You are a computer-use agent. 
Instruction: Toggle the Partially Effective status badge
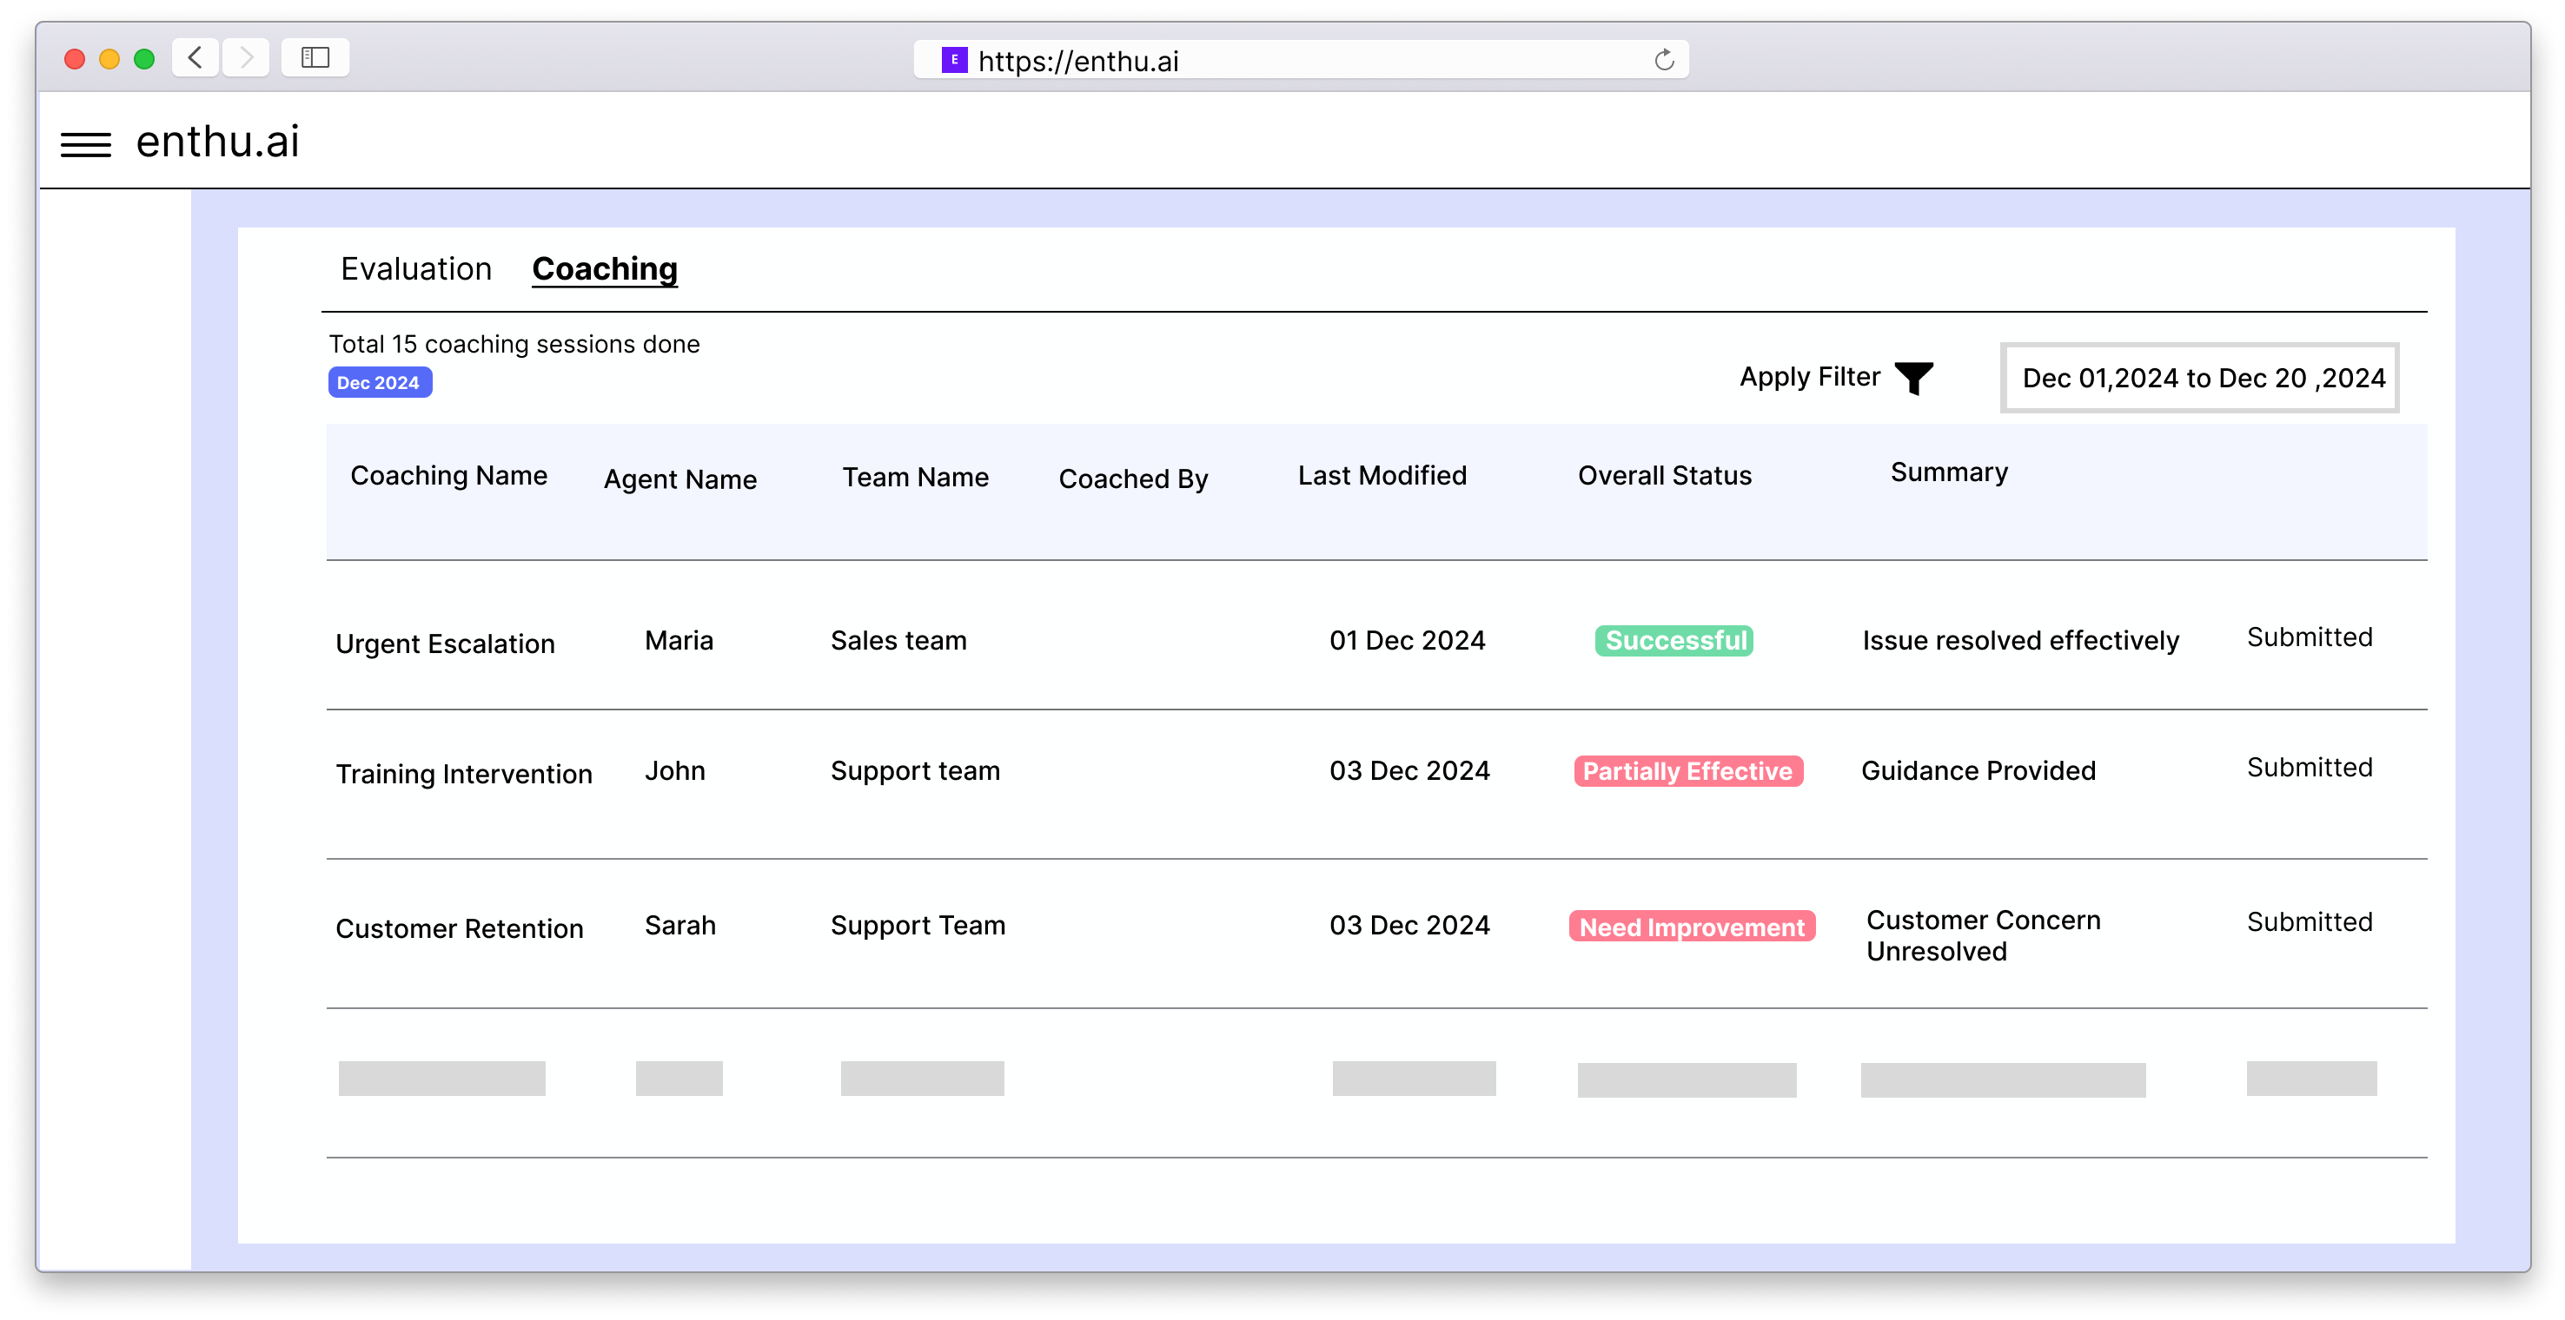point(1687,771)
